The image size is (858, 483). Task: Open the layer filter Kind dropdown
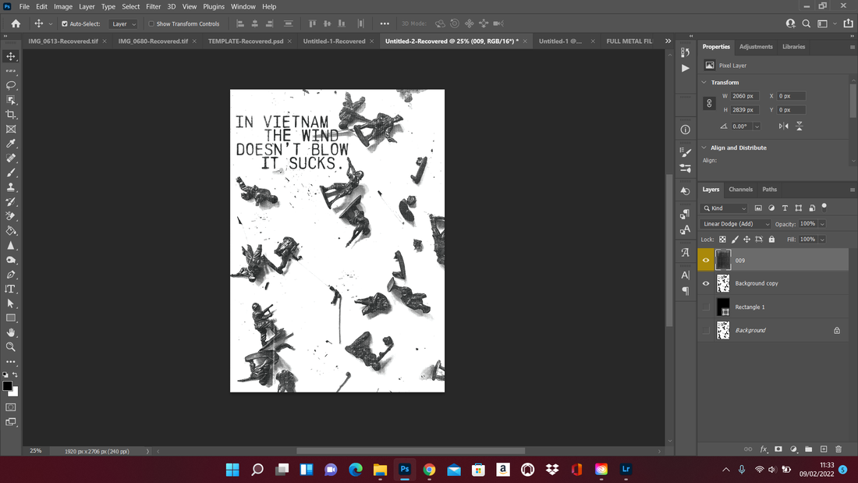[725, 208]
